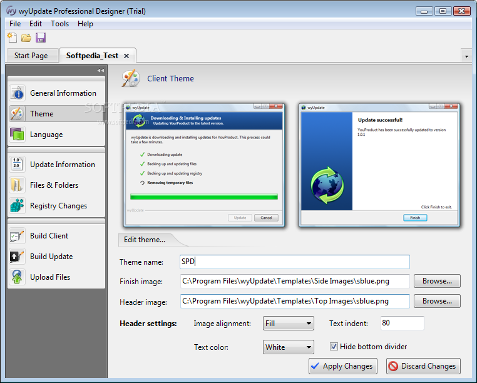Select Build Update label
Image resolution: width=477 pixels, height=383 pixels.
point(51,257)
